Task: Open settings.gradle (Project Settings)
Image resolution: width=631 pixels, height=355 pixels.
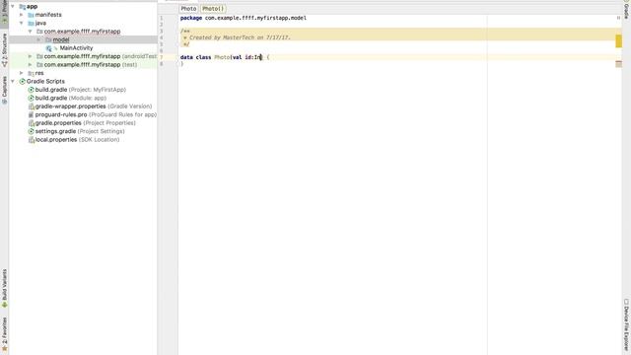Action: (x=80, y=131)
